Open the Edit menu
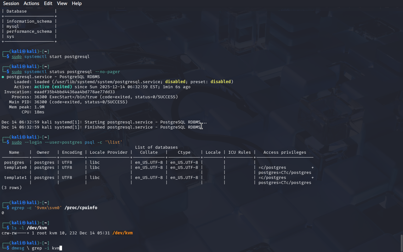Screen dimensions: 403x252 [48, 3]
